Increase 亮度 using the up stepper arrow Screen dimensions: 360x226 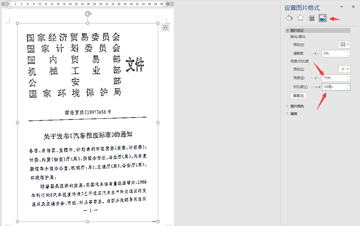[347, 76]
